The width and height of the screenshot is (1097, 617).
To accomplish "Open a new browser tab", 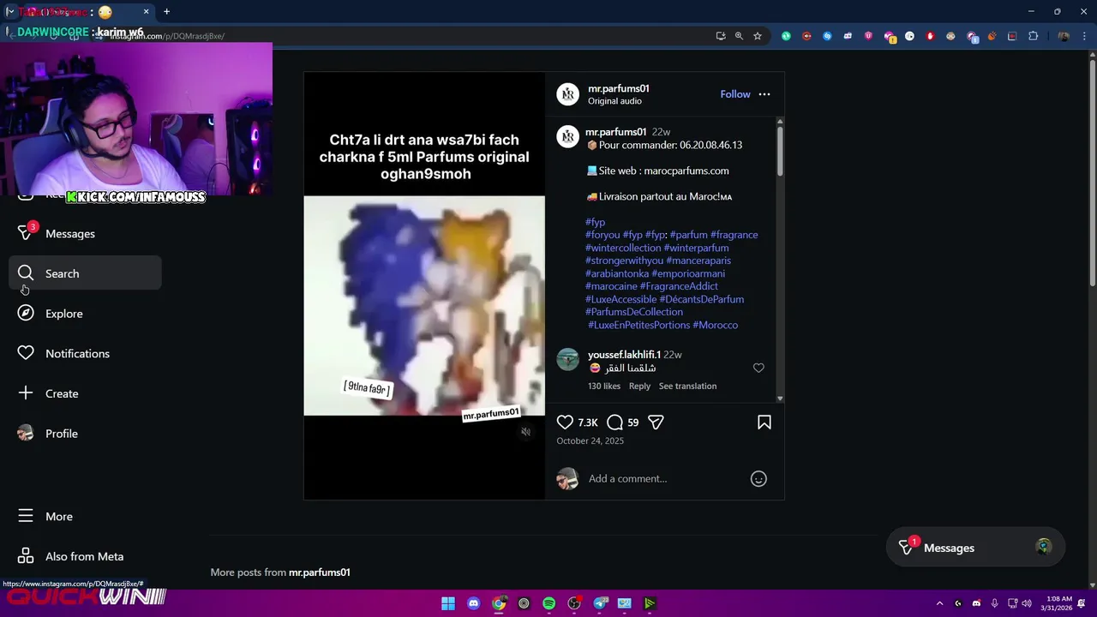I will (166, 12).
